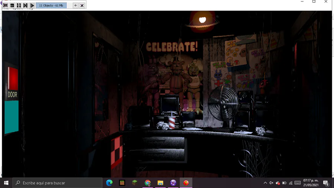Image resolution: width=334 pixels, height=188 pixels.
Task: Click the battery icon in system tray
Action: [x=284, y=183]
